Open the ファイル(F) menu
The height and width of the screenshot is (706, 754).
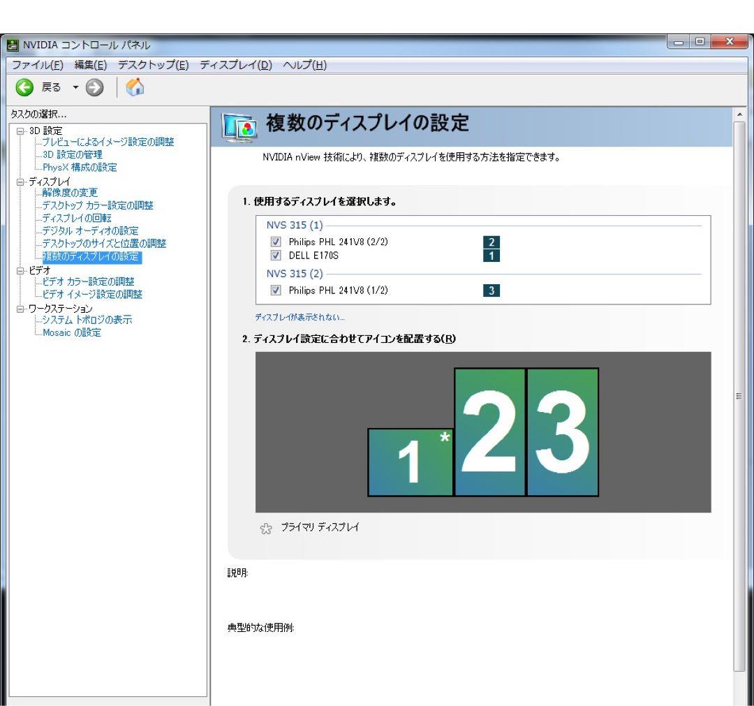point(38,65)
